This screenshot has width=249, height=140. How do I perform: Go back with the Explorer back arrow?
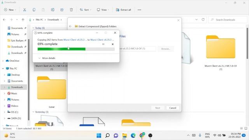[4, 20]
